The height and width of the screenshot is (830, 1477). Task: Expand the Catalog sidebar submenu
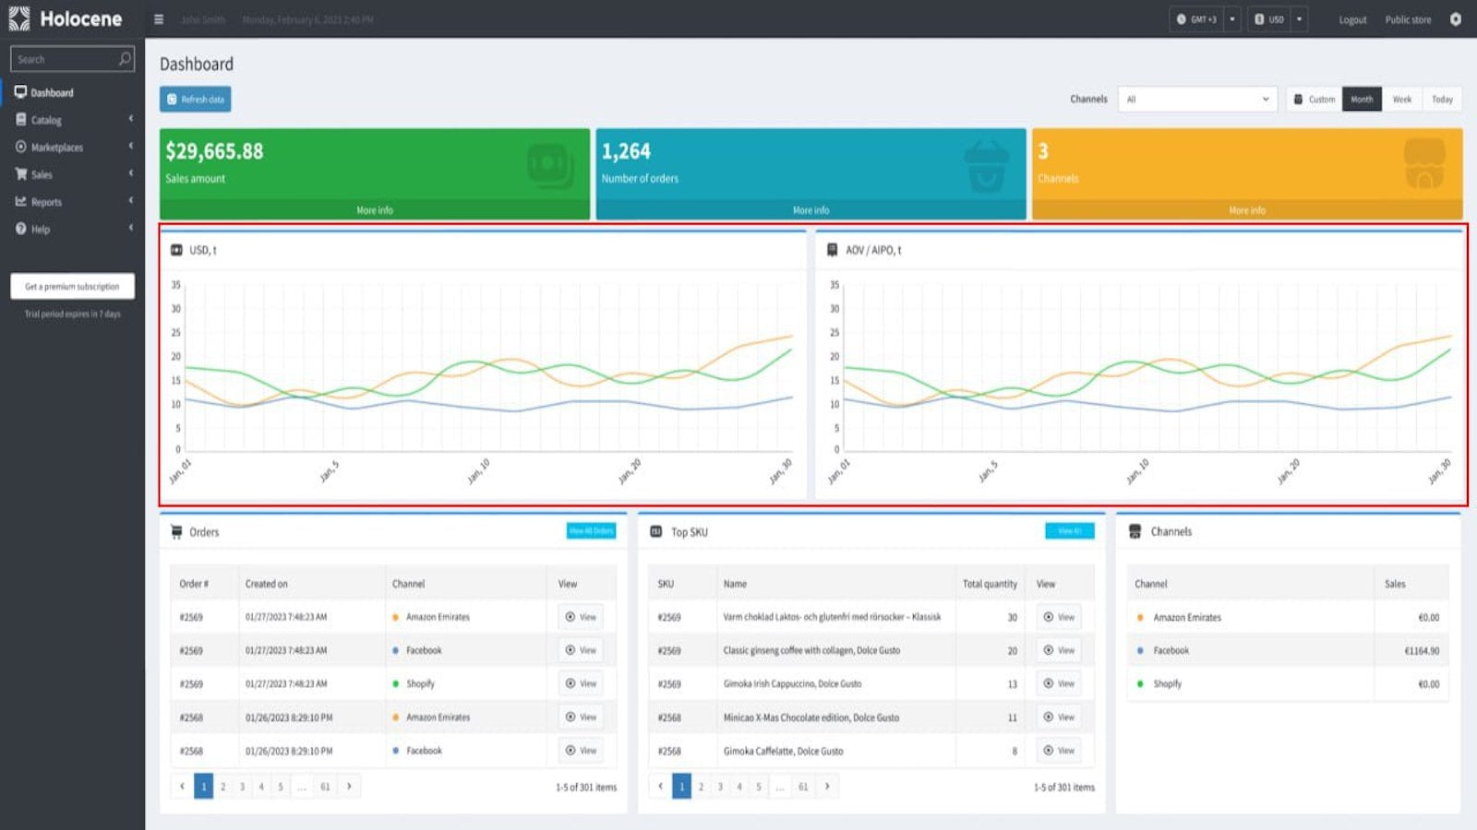(131, 119)
